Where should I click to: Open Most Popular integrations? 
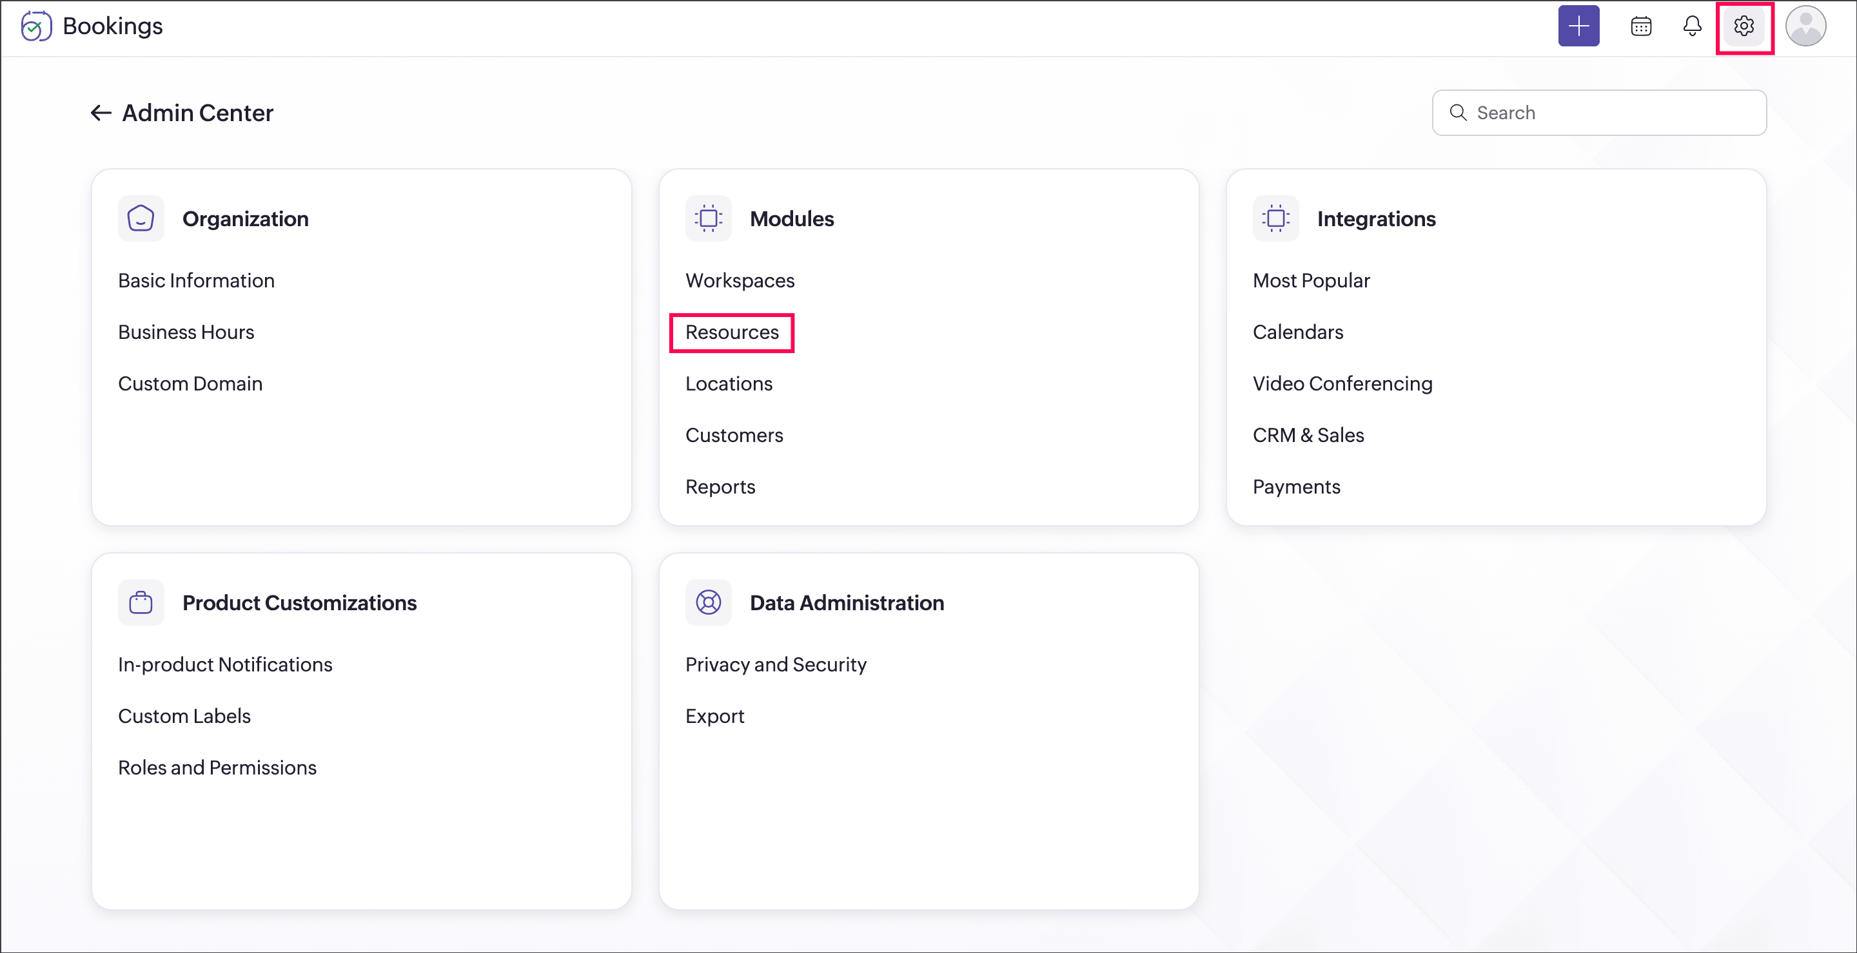click(1311, 281)
